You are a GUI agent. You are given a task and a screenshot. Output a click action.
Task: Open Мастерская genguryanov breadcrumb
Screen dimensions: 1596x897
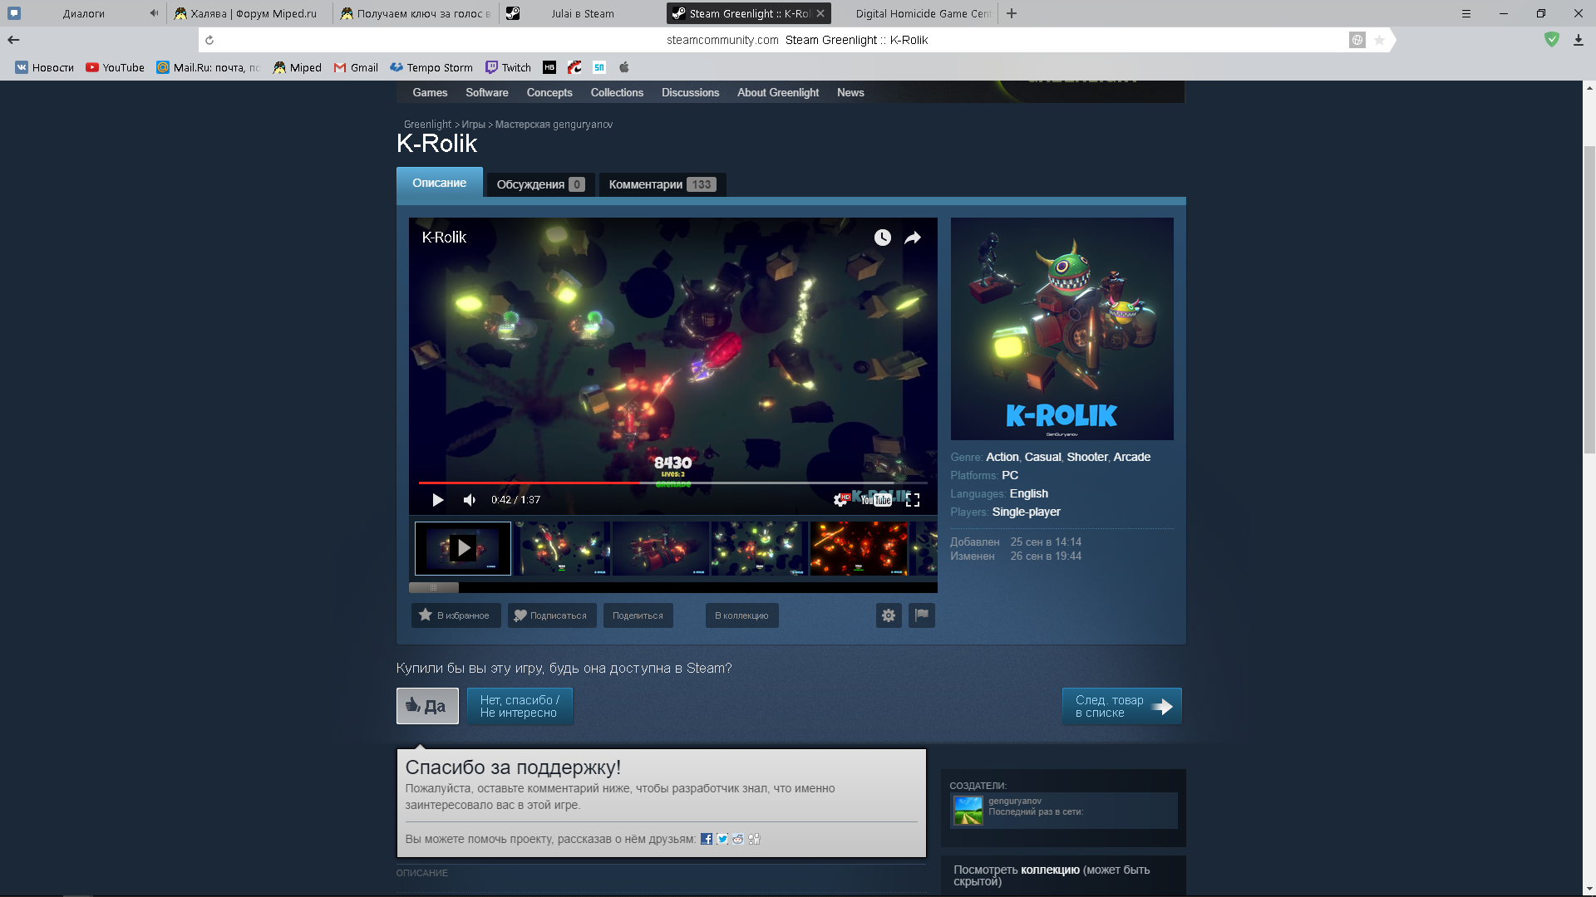click(554, 125)
